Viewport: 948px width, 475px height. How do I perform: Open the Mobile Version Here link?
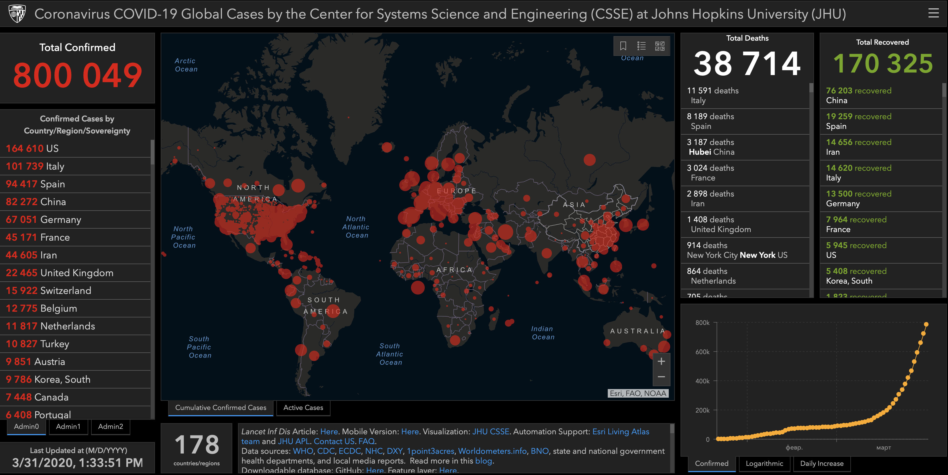[410, 431]
